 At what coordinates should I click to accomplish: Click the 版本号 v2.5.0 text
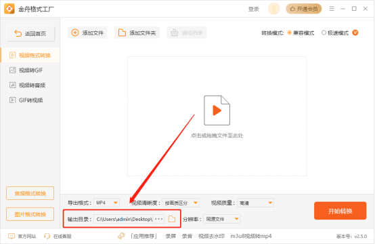[351, 237]
